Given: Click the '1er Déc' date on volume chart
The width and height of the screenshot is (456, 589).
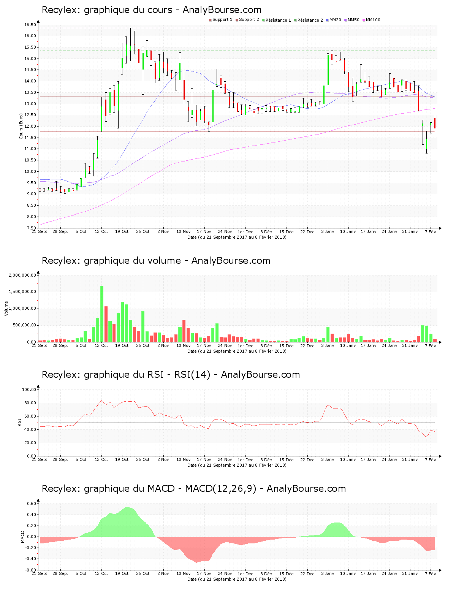Looking at the screenshot, I should (x=245, y=345).
